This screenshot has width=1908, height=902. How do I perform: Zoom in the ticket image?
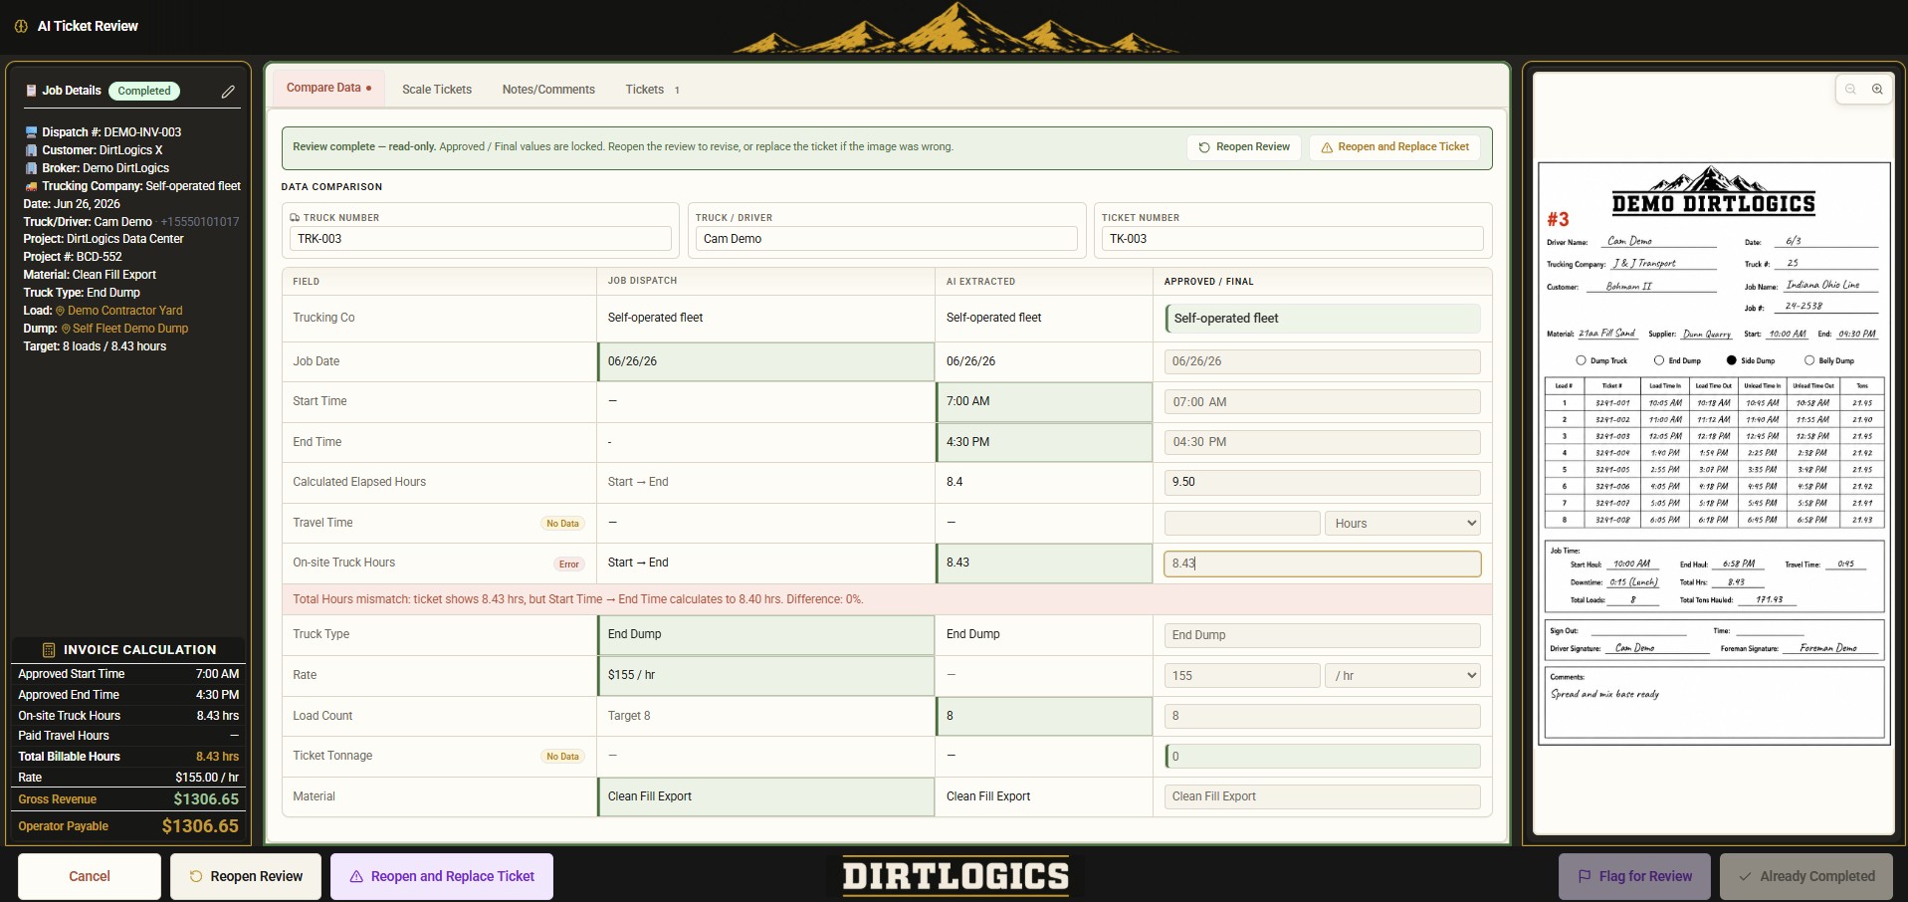point(1877,90)
